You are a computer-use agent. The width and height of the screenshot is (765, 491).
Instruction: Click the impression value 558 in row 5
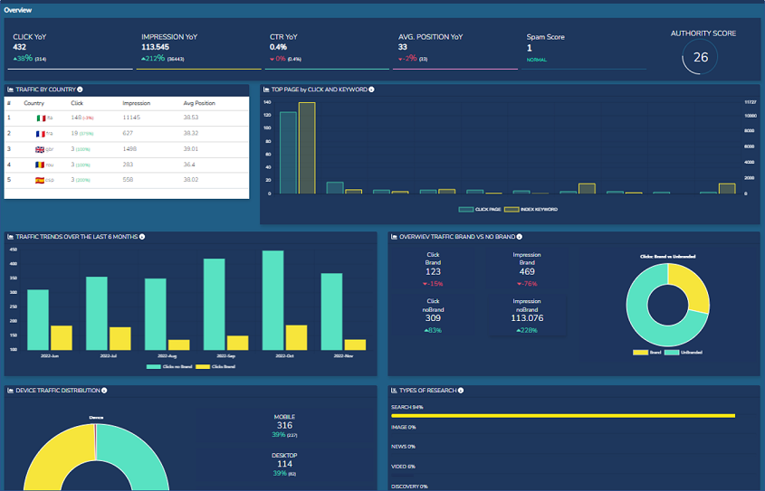(x=128, y=179)
